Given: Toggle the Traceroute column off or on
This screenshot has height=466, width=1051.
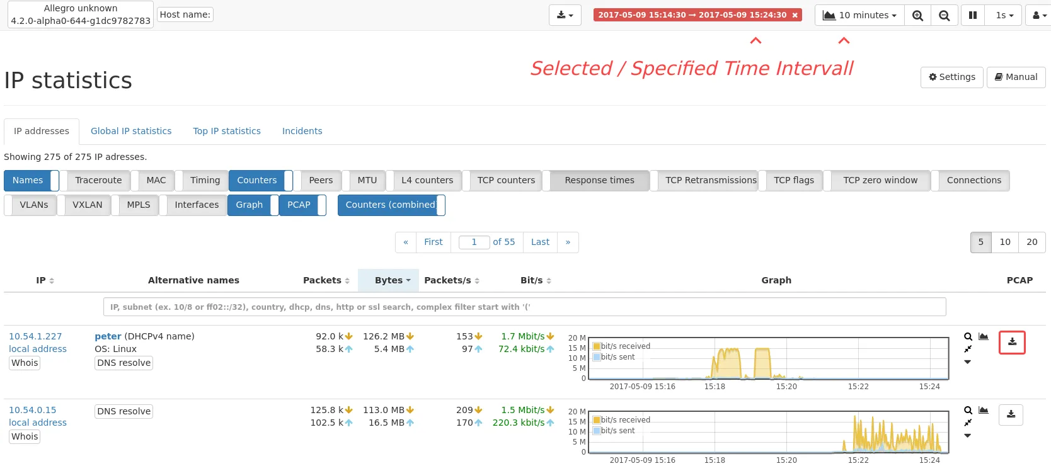Looking at the screenshot, I should pyautogui.click(x=98, y=180).
